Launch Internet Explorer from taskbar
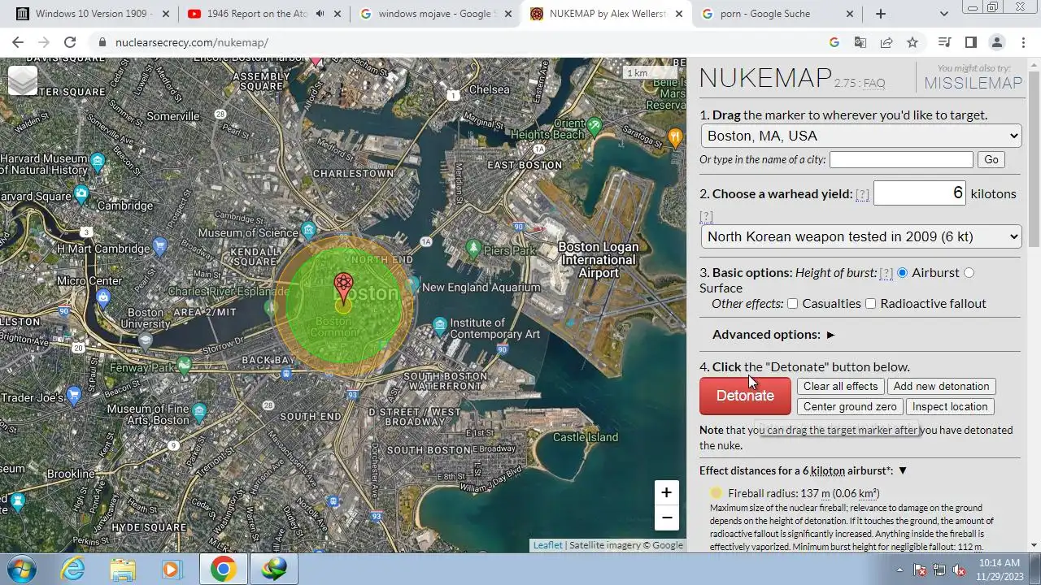Viewport: 1041px width, 585px height. click(x=73, y=569)
